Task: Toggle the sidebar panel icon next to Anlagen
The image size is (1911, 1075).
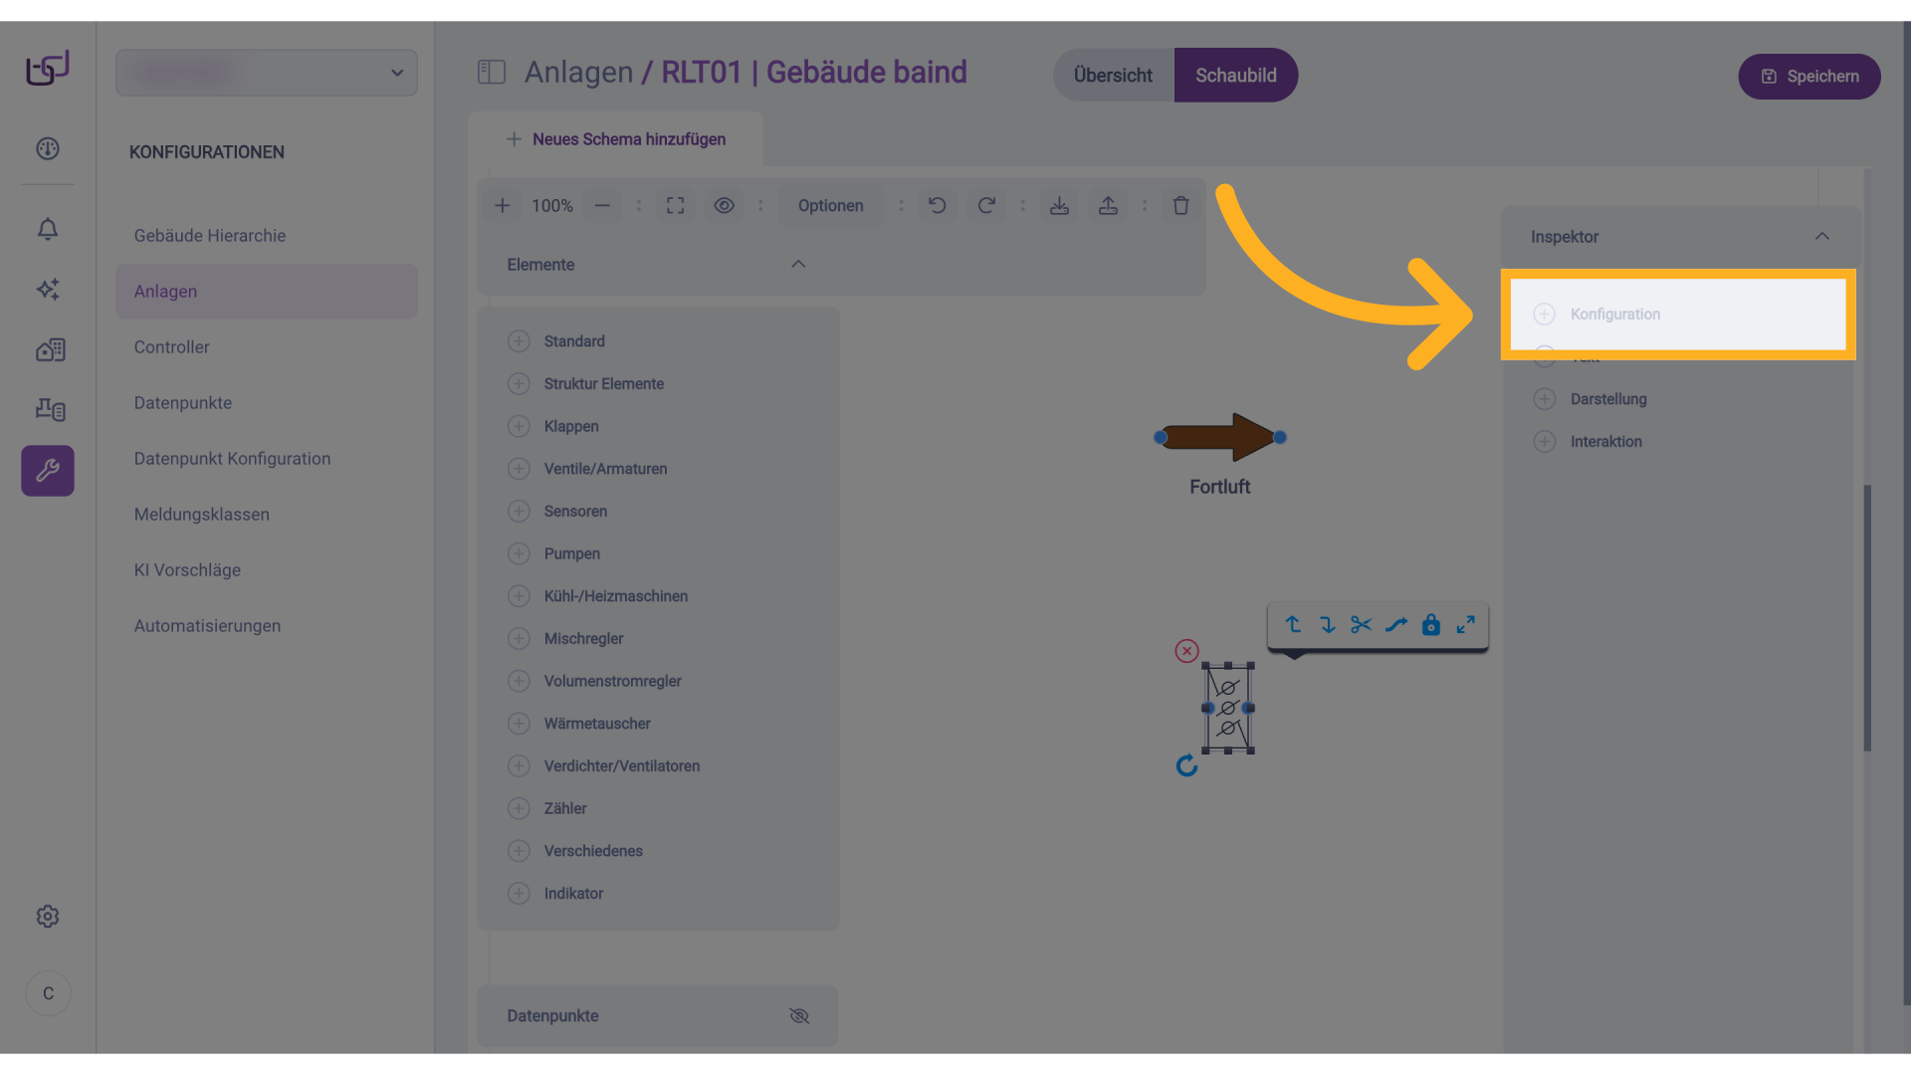Action: [x=492, y=72]
